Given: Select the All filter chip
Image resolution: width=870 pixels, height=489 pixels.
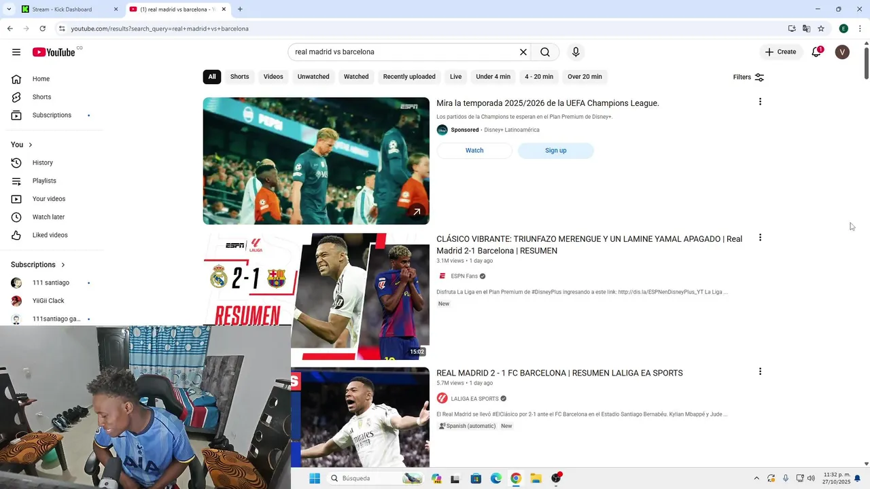Looking at the screenshot, I should point(212,77).
